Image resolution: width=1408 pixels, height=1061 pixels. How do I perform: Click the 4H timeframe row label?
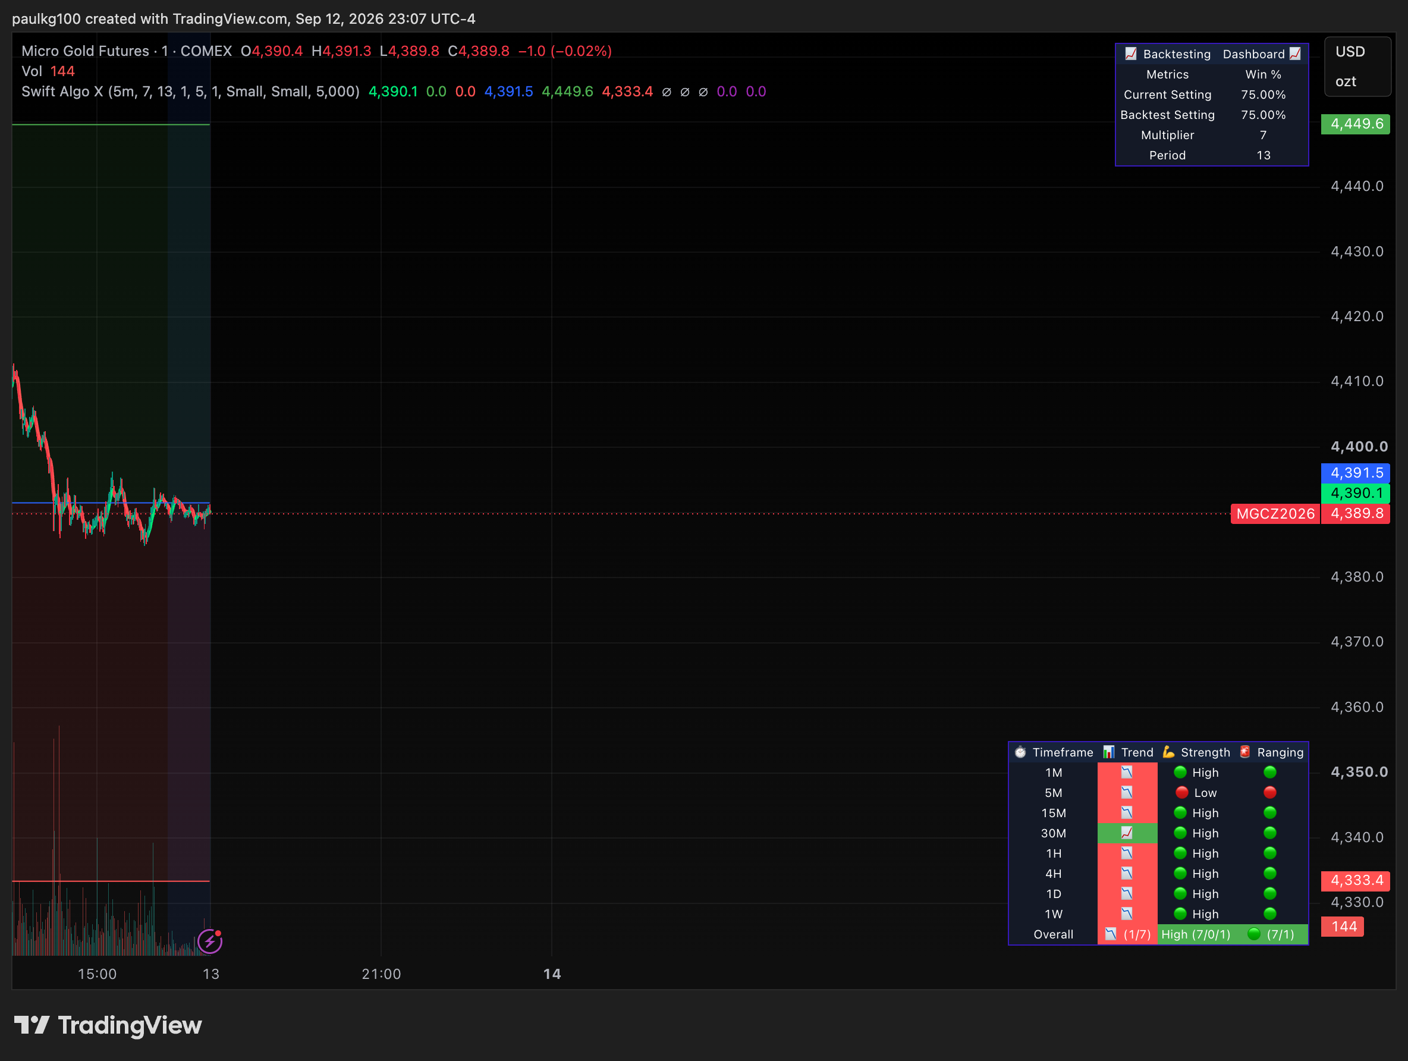pyautogui.click(x=1054, y=874)
